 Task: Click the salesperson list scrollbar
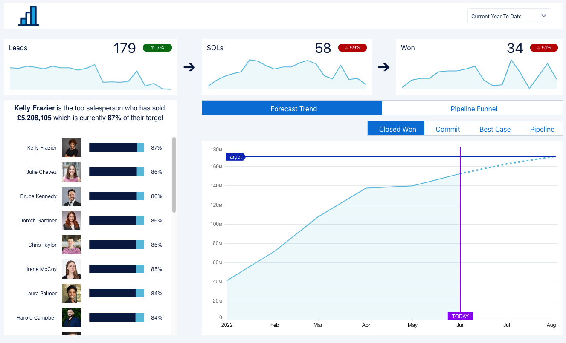174,175
